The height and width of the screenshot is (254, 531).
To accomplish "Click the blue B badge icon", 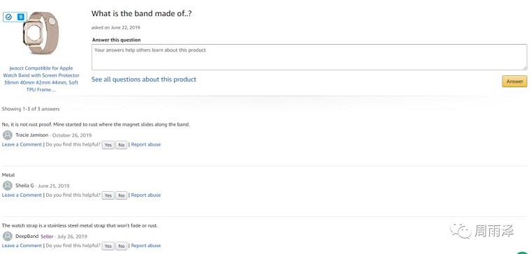I will 21,17.
